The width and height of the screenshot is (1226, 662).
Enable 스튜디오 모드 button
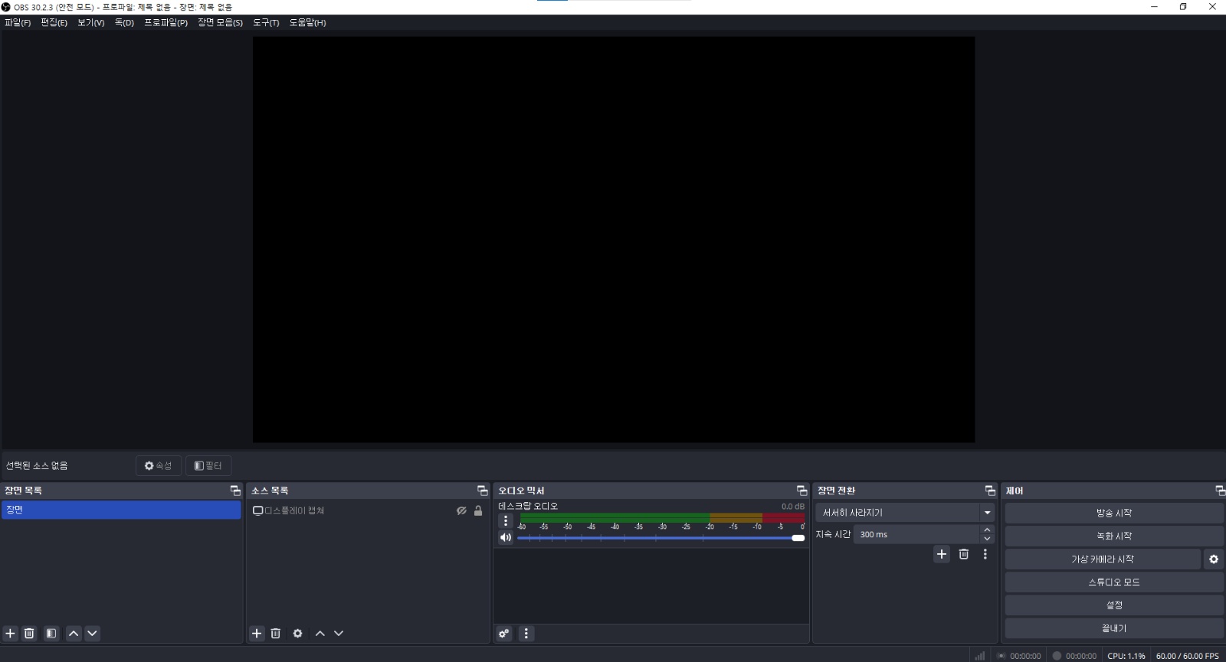[1114, 582]
